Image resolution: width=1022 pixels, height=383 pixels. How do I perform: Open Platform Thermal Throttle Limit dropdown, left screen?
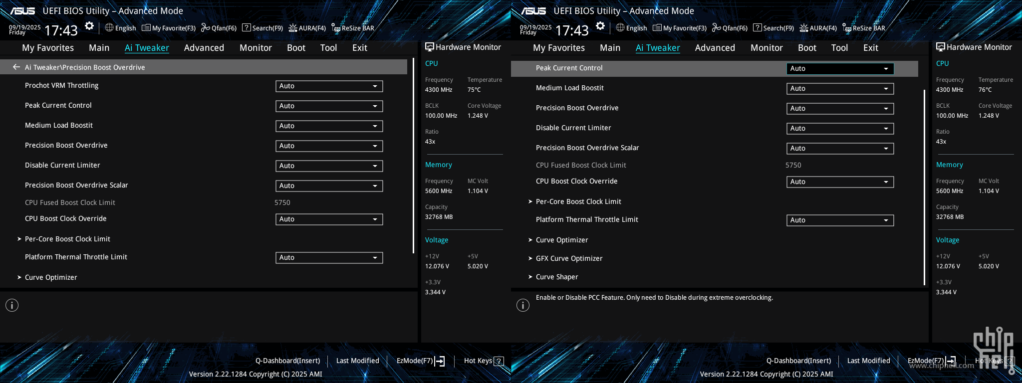[x=329, y=258]
